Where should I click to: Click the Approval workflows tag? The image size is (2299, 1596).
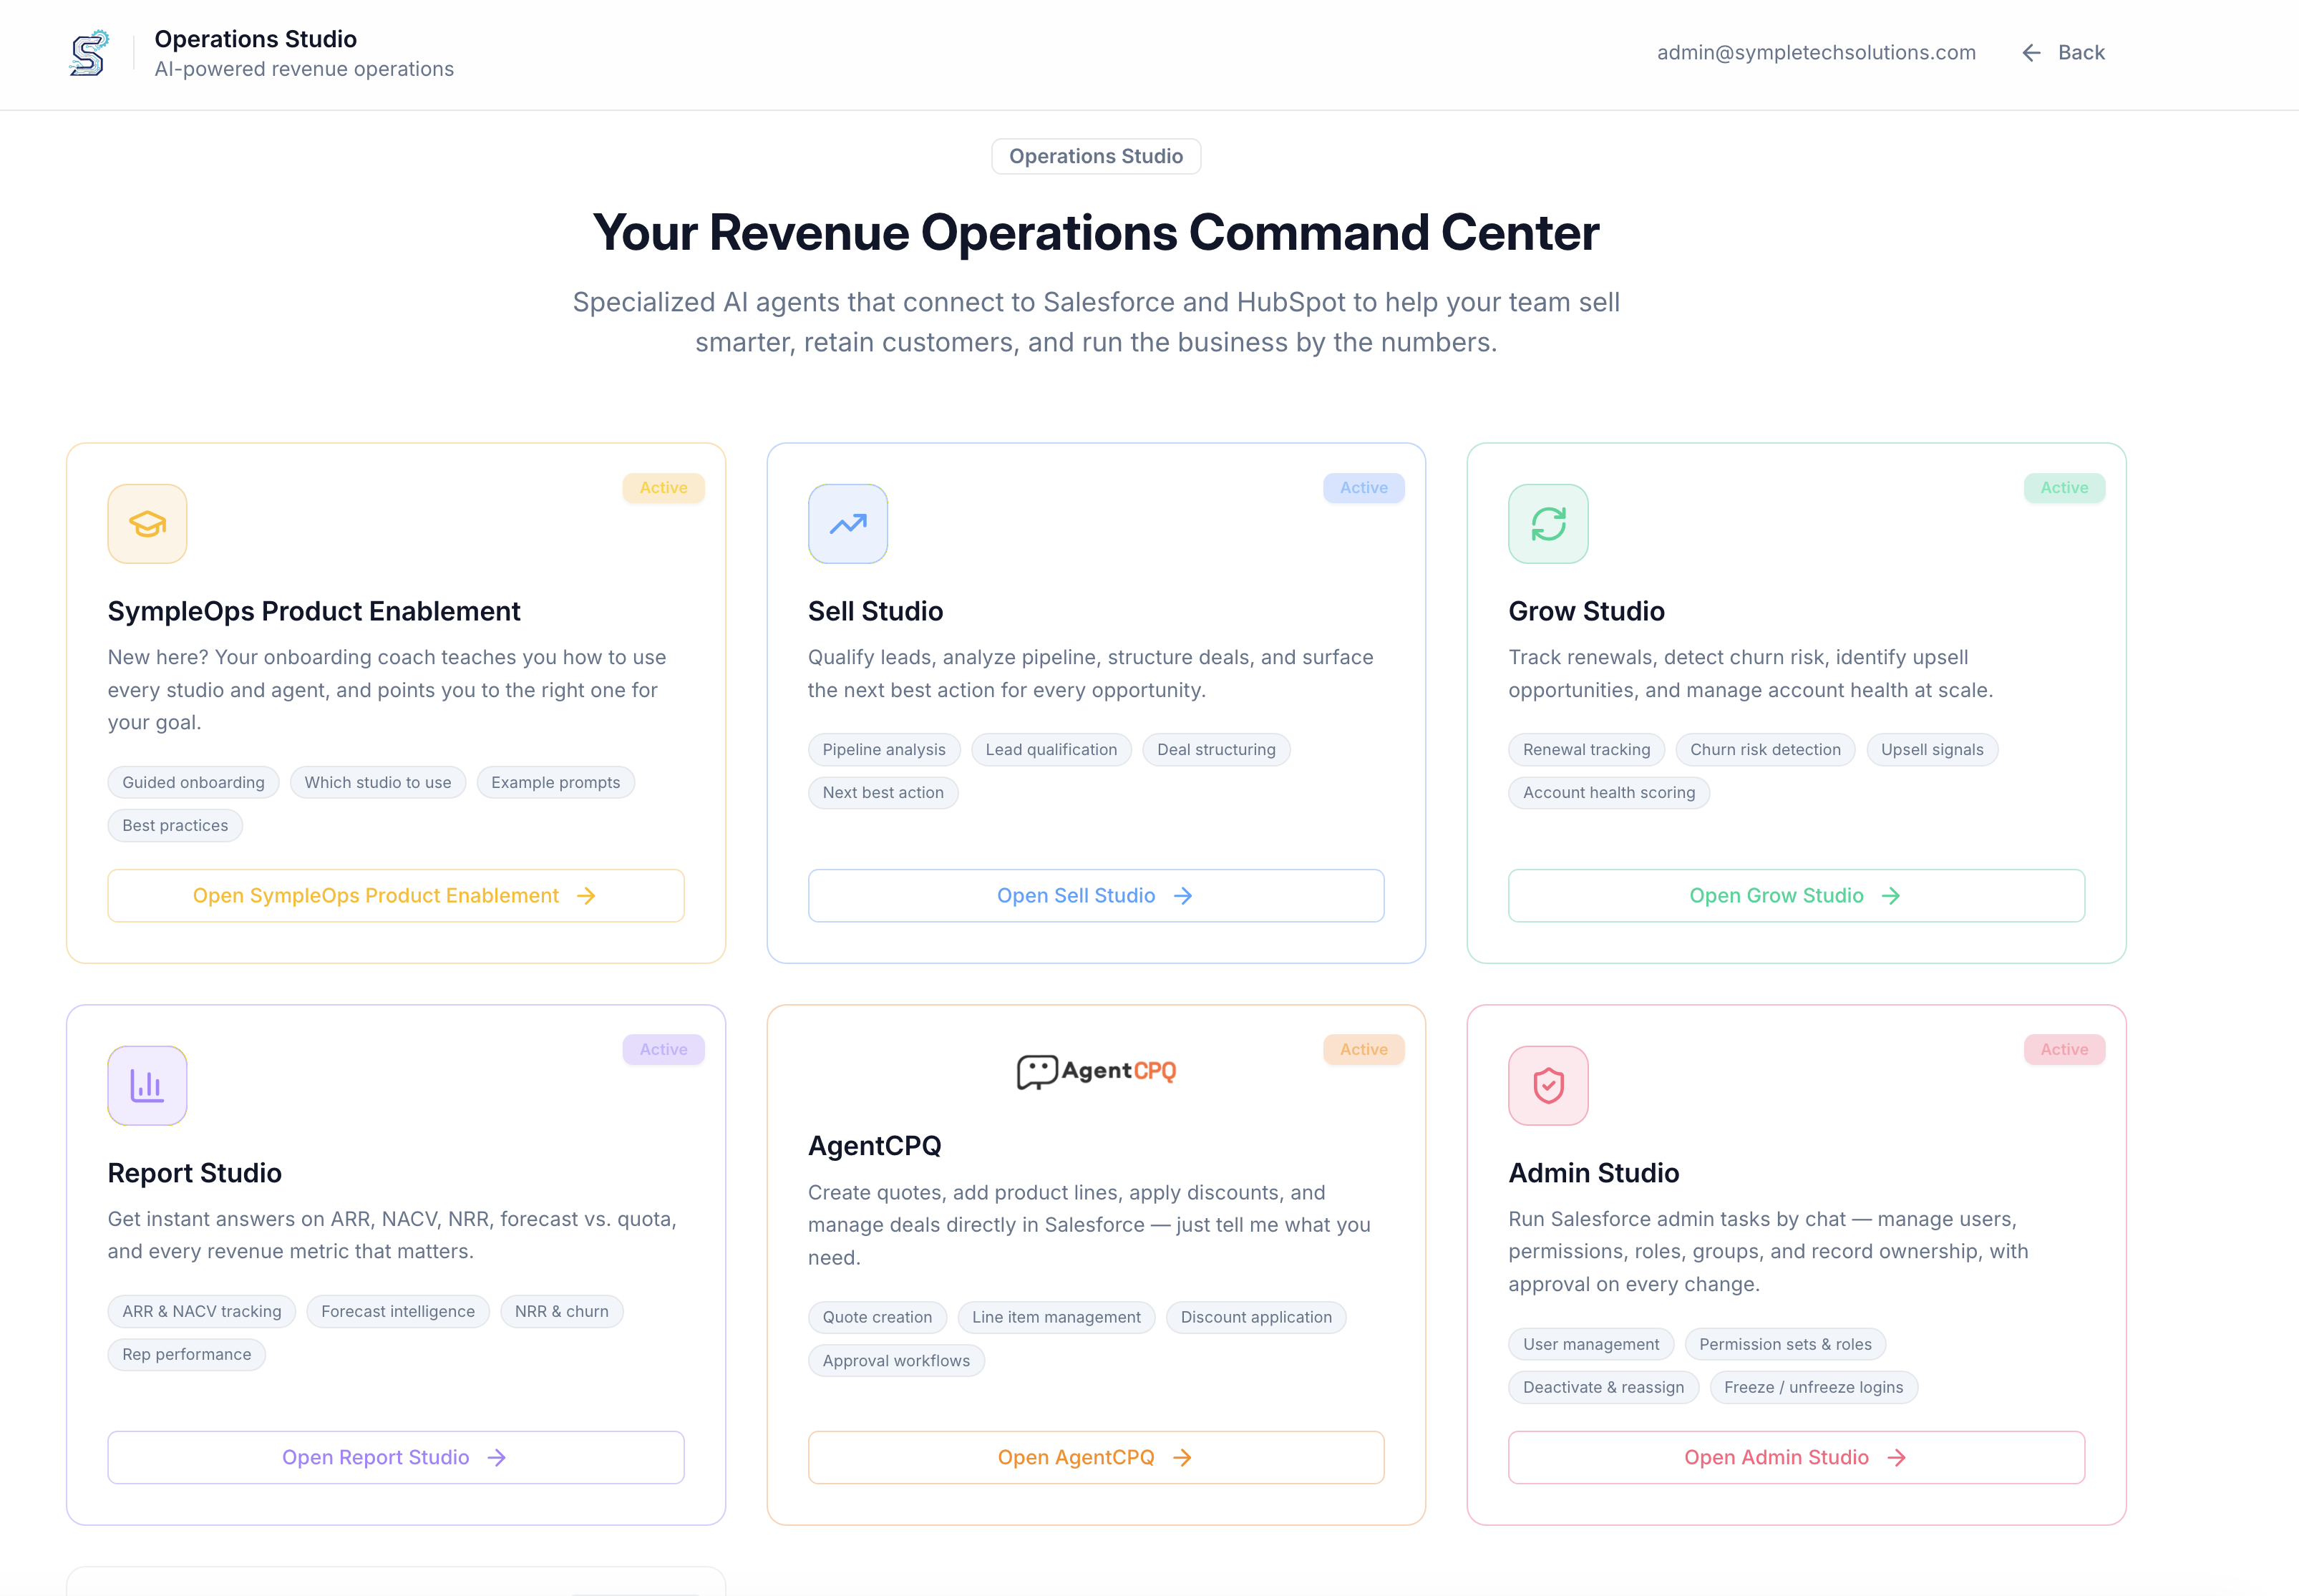[896, 1361]
